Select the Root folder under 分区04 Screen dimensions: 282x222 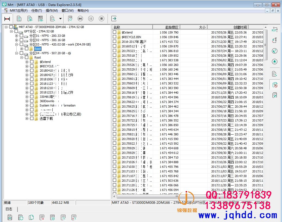click(x=38, y=57)
